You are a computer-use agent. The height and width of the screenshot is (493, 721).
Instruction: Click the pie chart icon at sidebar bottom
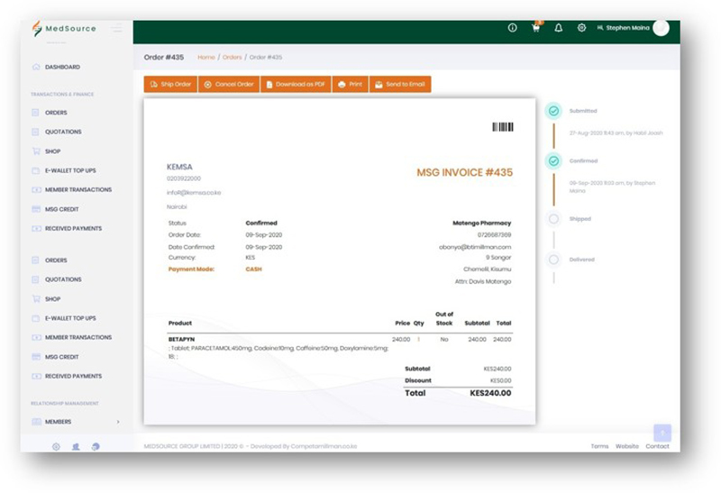(x=96, y=446)
